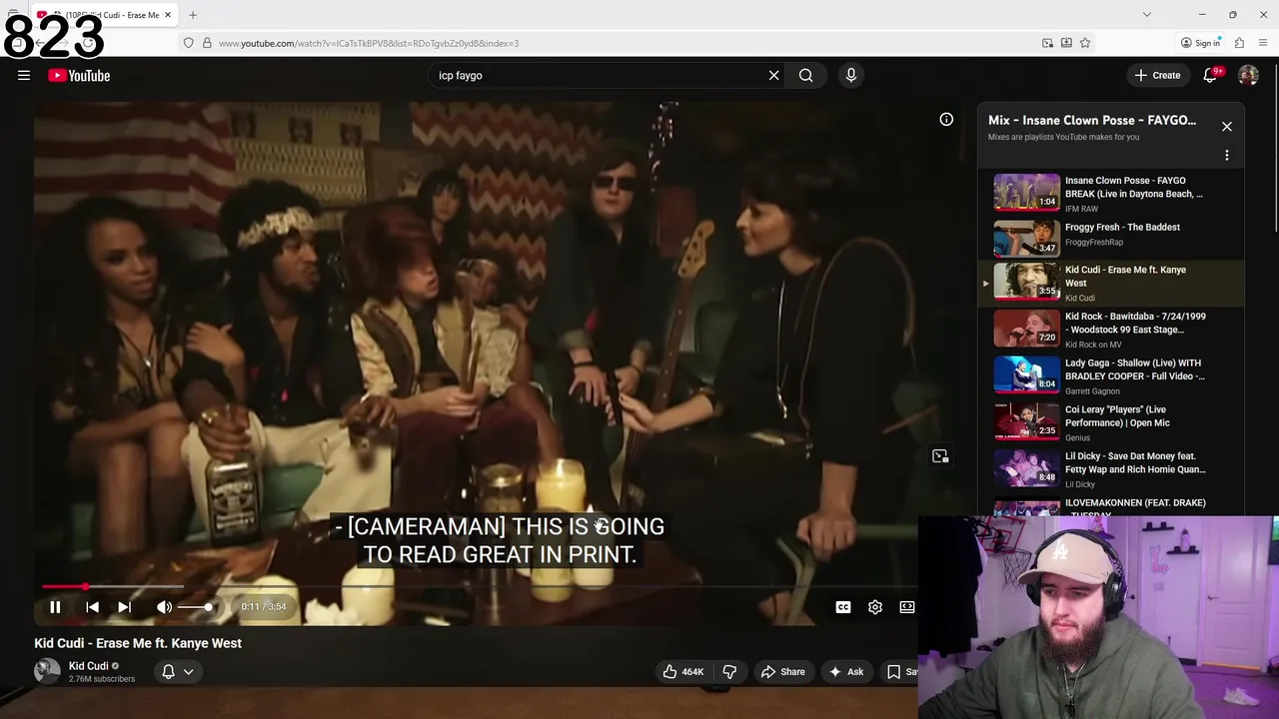Expand the list all tabs chevron
The image size is (1279, 719).
coord(1147,15)
